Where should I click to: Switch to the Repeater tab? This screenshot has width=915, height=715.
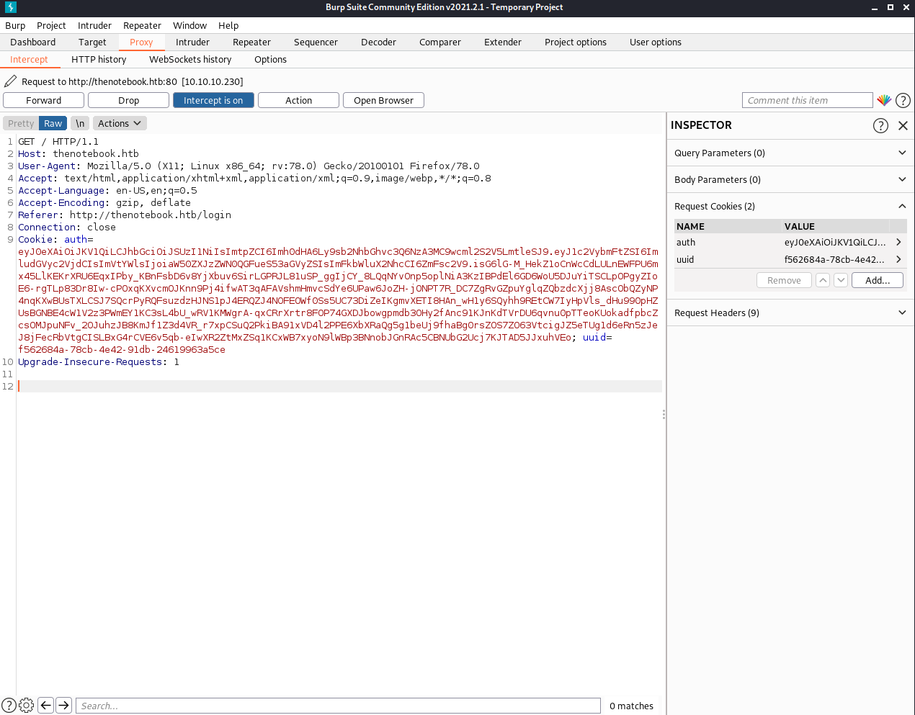[x=251, y=42]
